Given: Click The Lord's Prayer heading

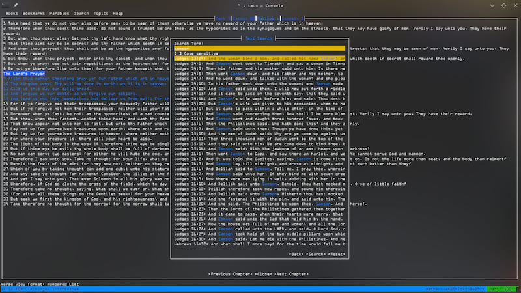Looking at the screenshot, I should pyautogui.click(x=24, y=74).
